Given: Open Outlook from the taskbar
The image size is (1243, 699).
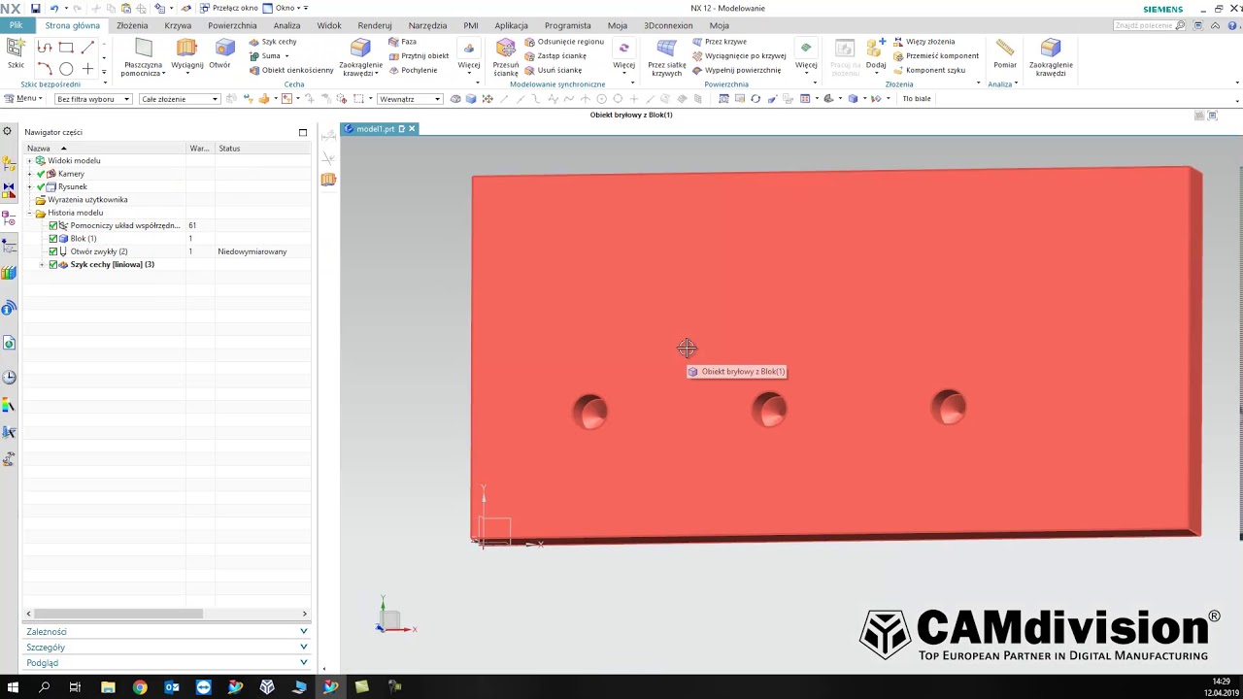Looking at the screenshot, I should (171, 686).
